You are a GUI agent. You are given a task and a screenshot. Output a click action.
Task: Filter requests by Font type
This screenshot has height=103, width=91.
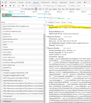[59, 9]
